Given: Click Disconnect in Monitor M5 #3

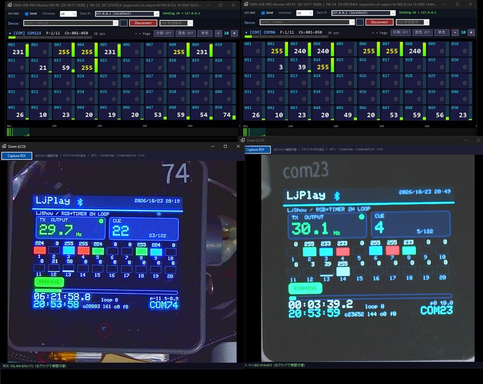Looking at the screenshot, I should click(143, 23).
